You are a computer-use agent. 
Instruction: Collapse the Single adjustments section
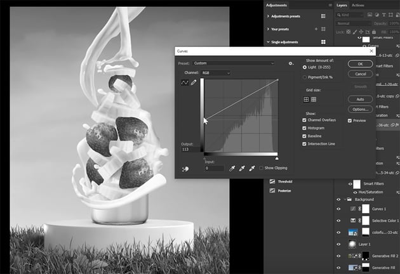point(268,42)
